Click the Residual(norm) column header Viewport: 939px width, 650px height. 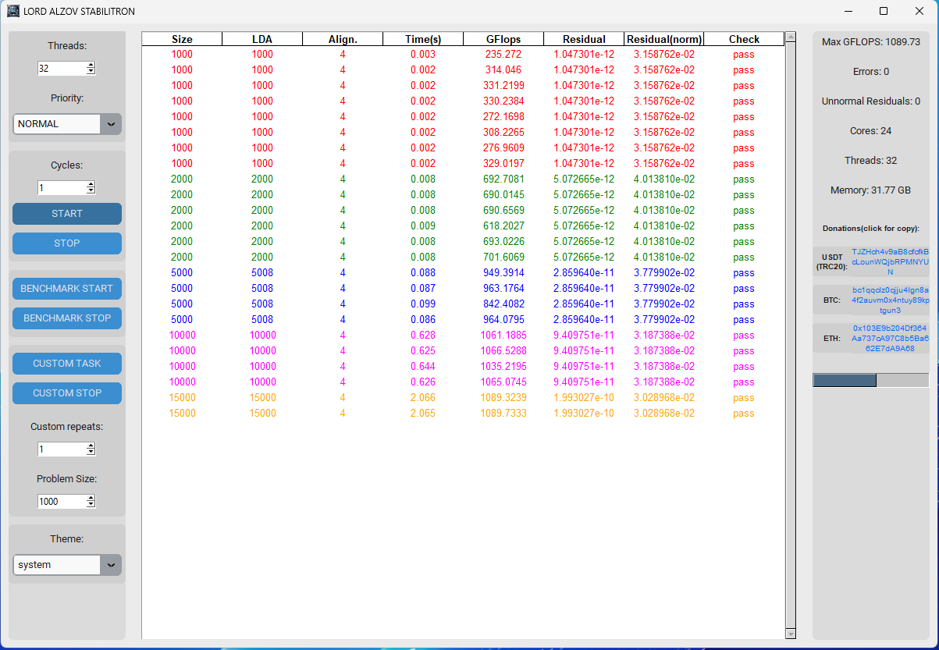pyautogui.click(x=664, y=39)
